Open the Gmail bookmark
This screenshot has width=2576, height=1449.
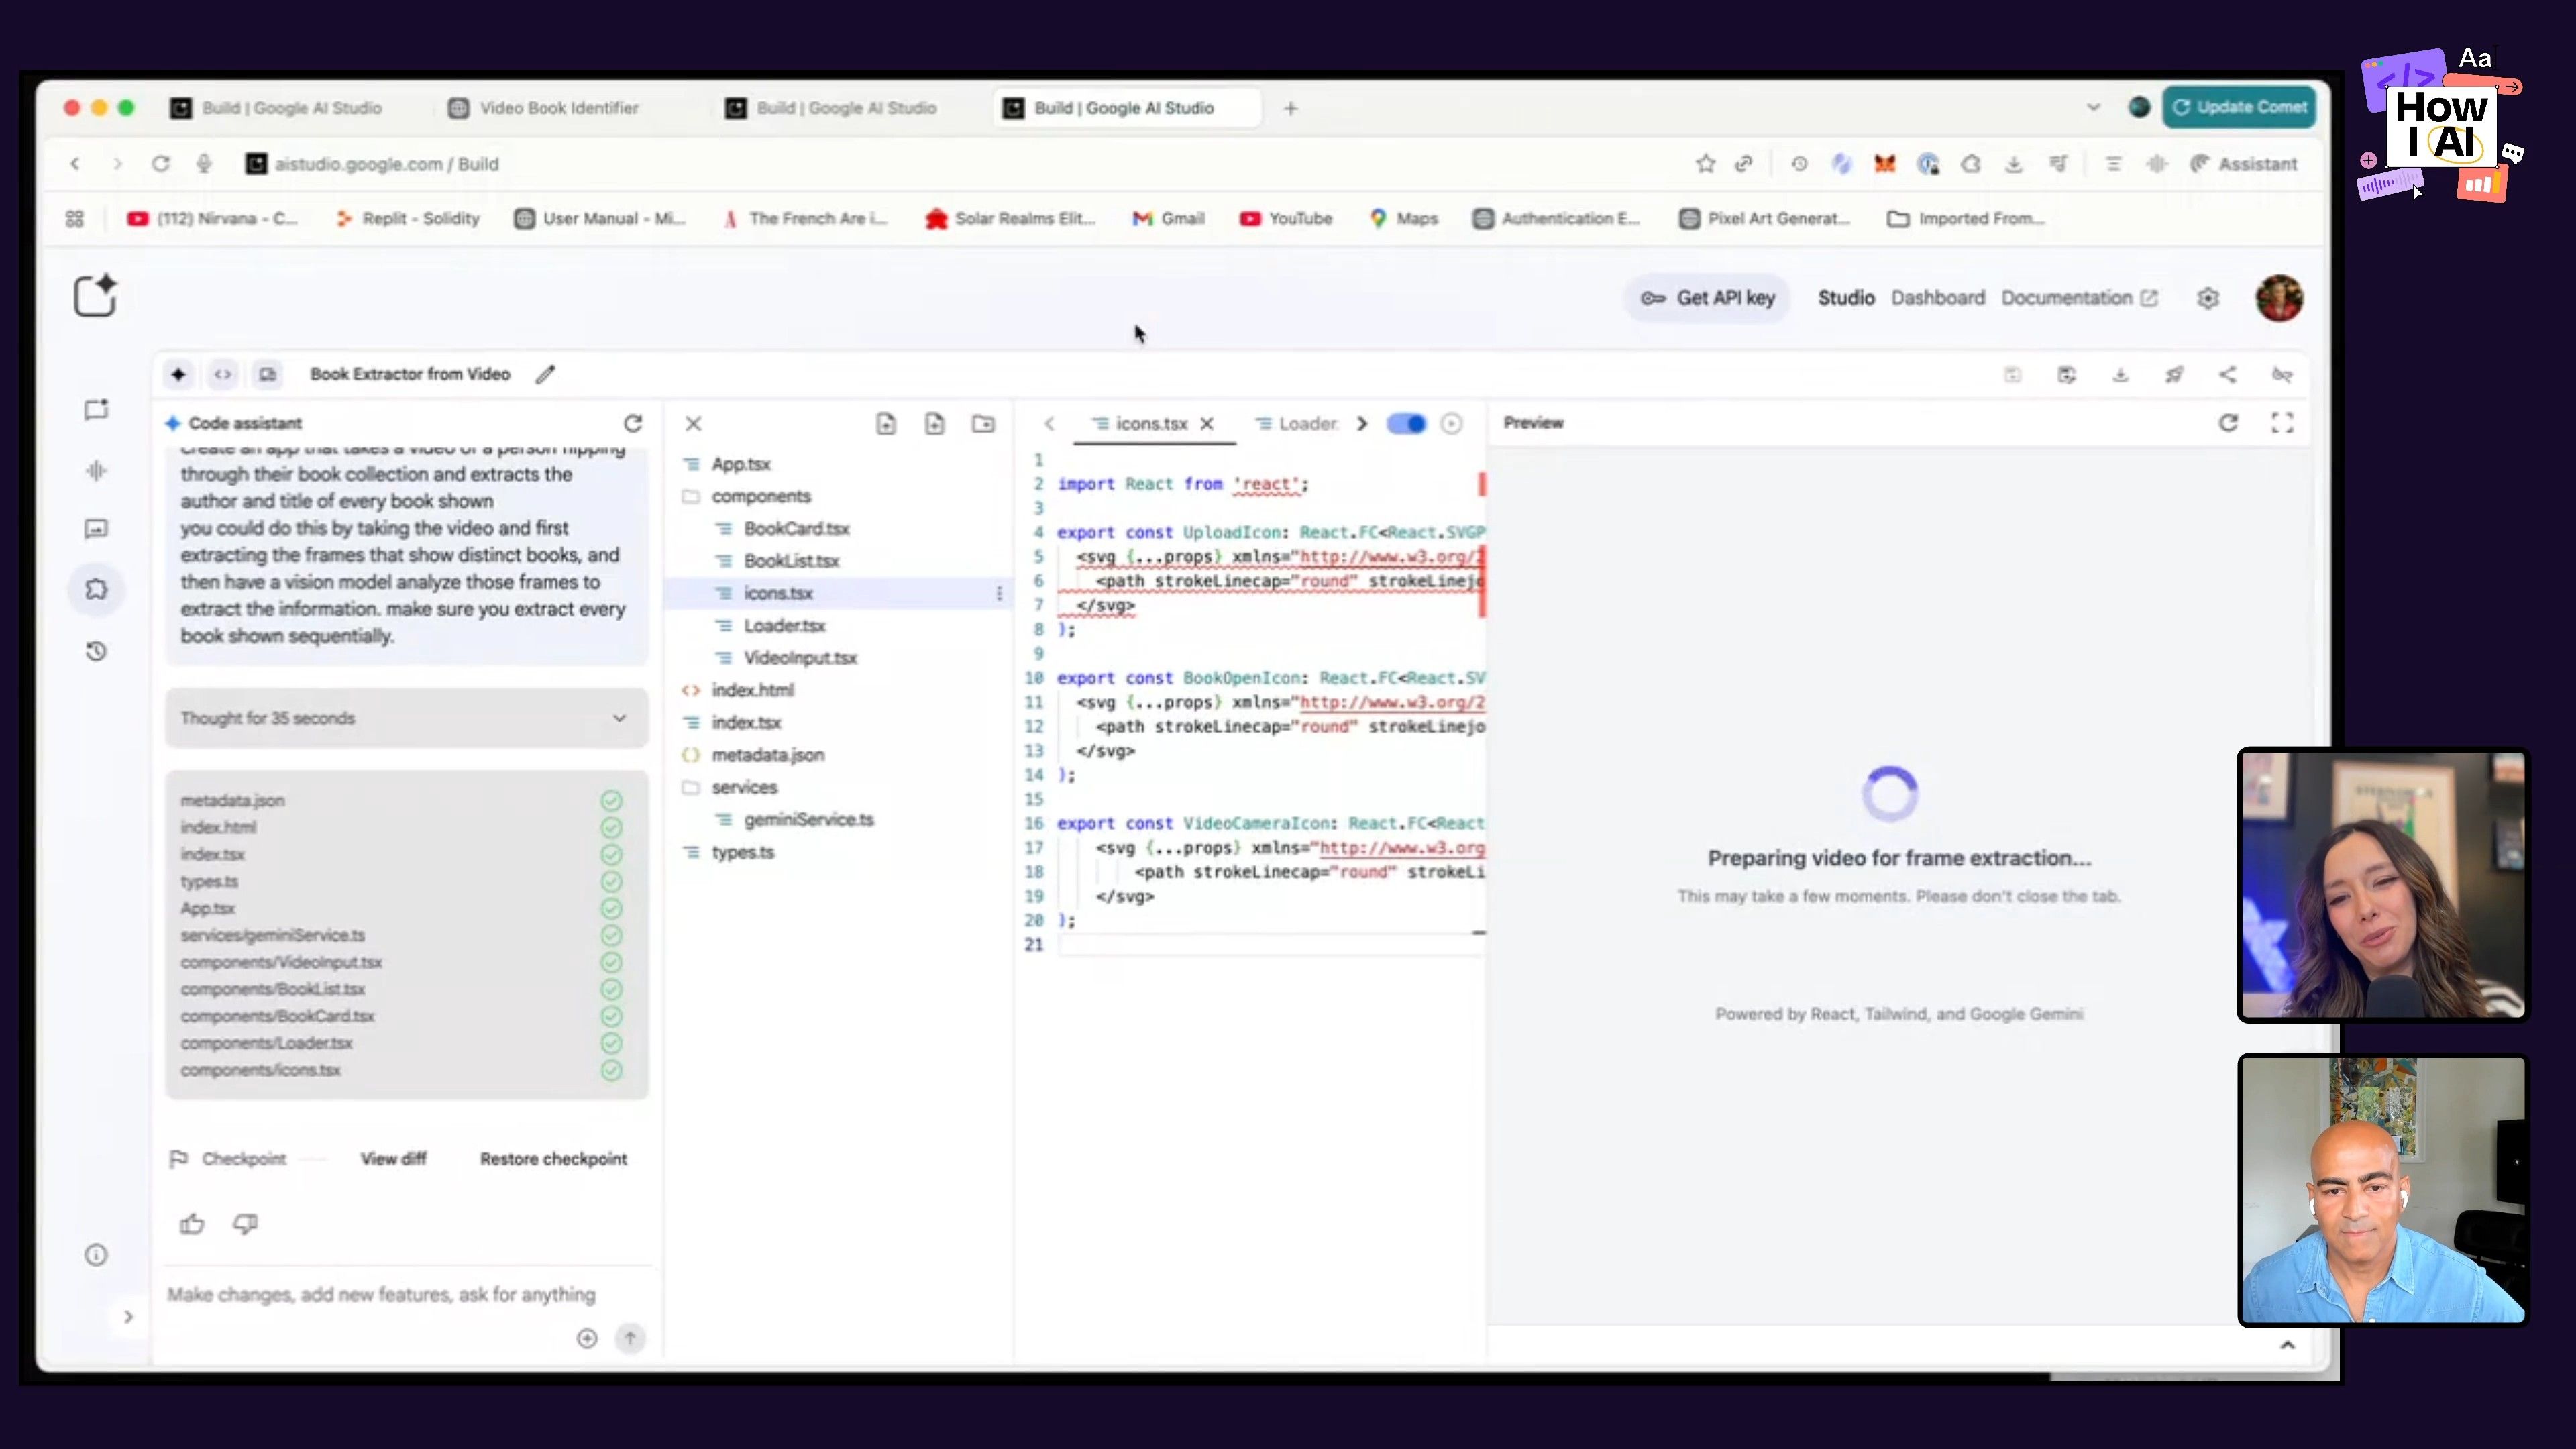coord(1168,219)
